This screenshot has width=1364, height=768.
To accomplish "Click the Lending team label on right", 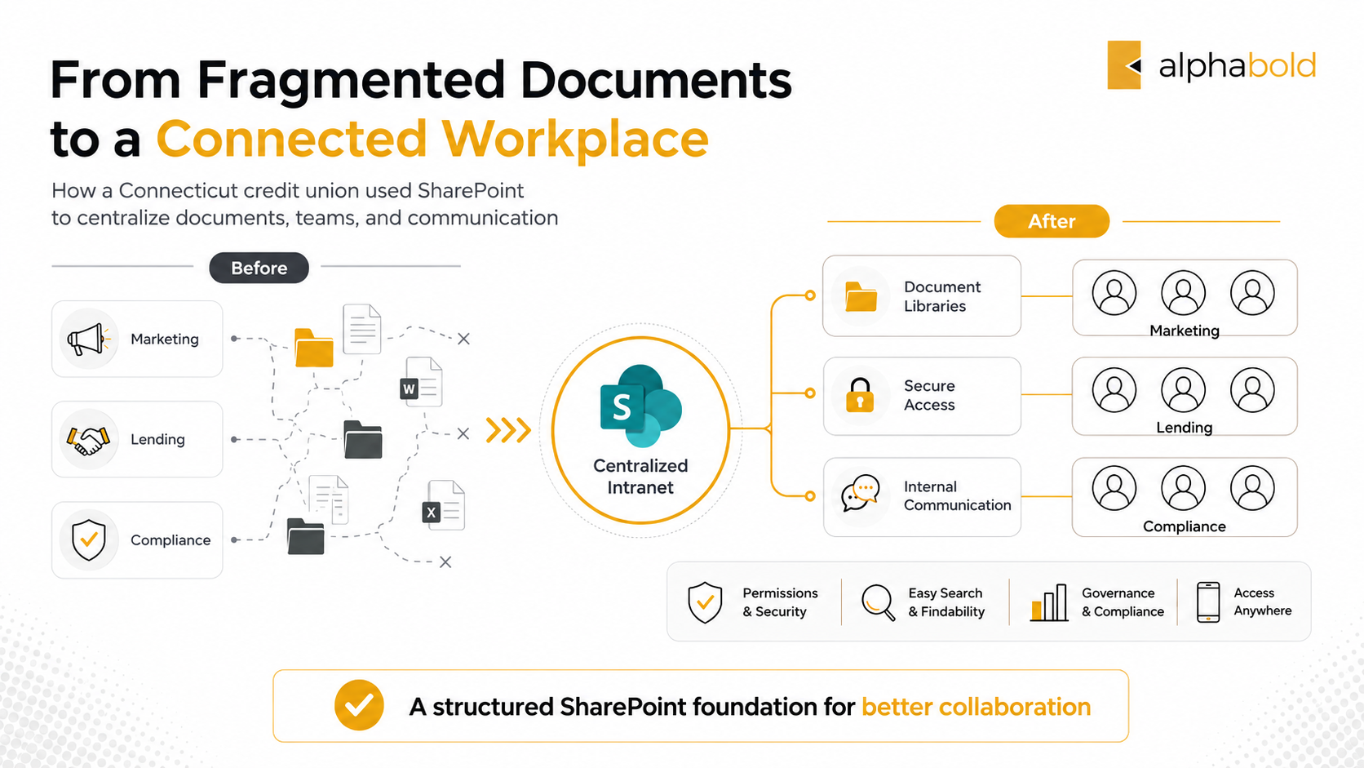I will click(1185, 428).
